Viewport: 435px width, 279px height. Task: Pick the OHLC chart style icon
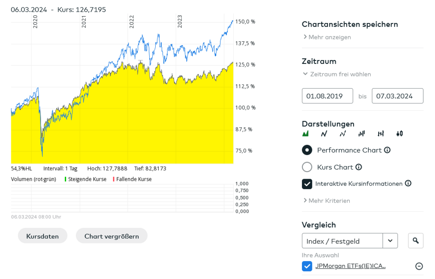tap(381, 133)
